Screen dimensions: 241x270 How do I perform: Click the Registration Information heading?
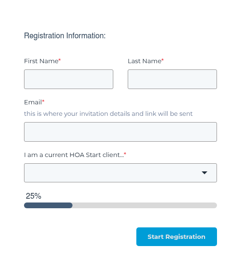tap(65, 36)
